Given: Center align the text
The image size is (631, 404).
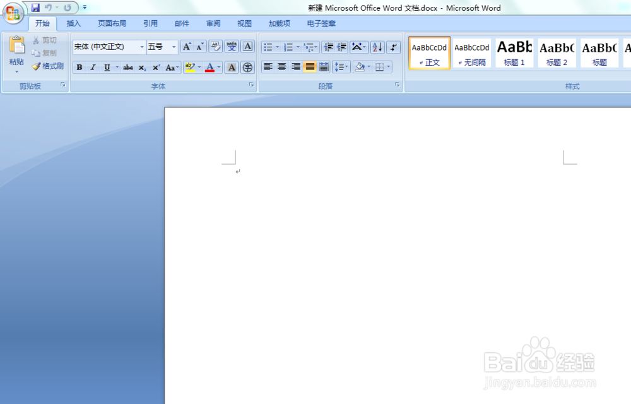Looking at the screenshot, I should [x=281, y=67].
